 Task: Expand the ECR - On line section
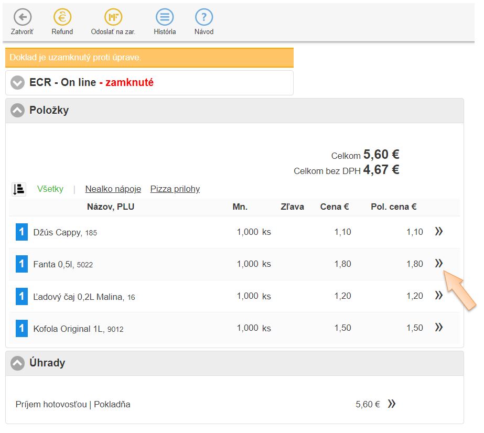[x=18, y=83]
